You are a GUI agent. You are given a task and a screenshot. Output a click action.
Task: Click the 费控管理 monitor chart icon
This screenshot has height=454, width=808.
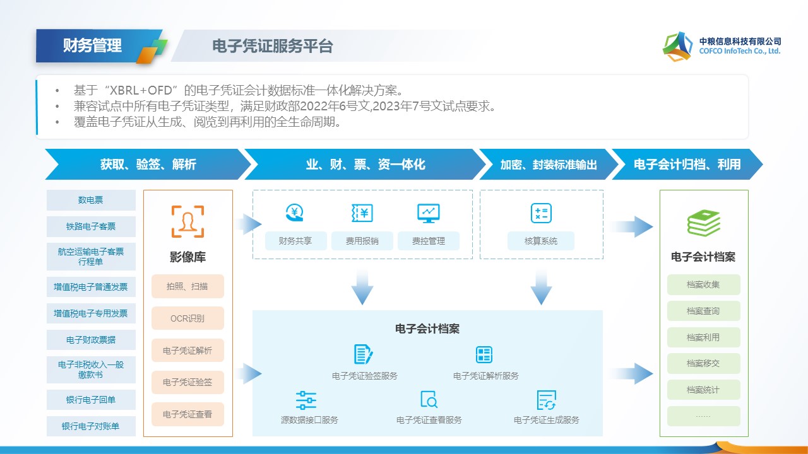[429, 213]
